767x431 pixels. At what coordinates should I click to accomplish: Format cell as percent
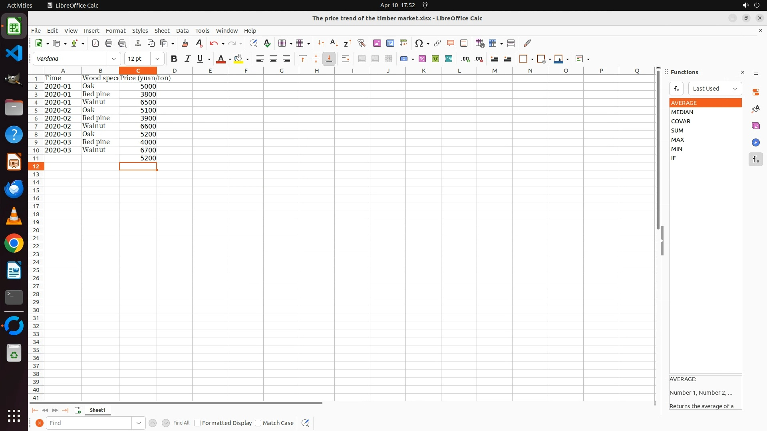point(422,59)
